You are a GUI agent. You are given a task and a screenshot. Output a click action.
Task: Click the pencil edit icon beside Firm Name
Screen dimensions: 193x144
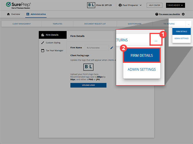pyautogui.click(x=111, y=47)
